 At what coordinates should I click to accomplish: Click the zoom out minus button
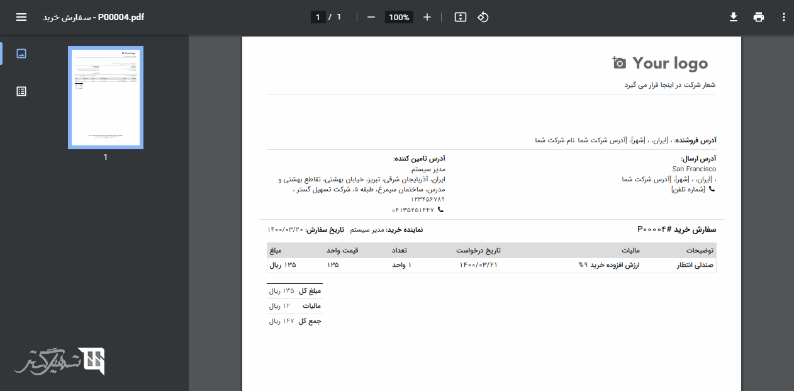coord(371,17)
